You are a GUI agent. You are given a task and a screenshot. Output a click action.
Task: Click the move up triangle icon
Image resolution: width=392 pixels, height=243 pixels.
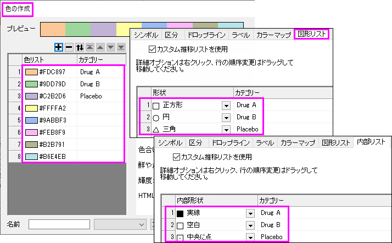tap(100, 47)
